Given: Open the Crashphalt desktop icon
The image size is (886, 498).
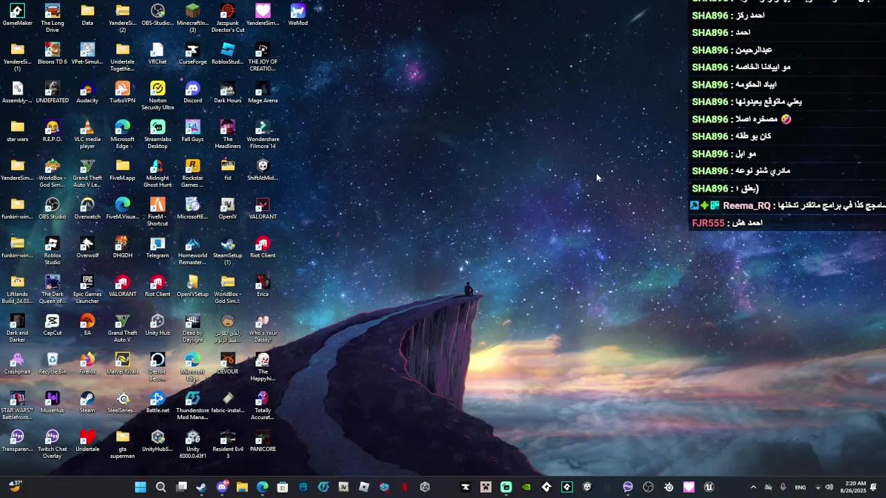Looking at the screenshot, I should (x=17, y=363).
